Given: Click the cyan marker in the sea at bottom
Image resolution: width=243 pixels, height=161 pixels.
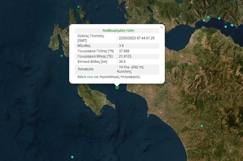Looking at the screenshot, I should click(x=72, y=157).
